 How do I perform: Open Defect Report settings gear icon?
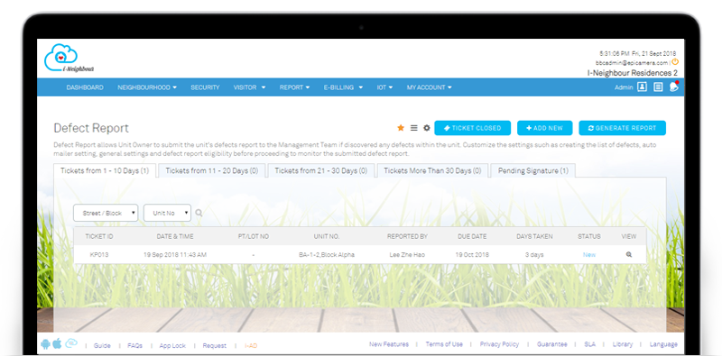point(427,128)
